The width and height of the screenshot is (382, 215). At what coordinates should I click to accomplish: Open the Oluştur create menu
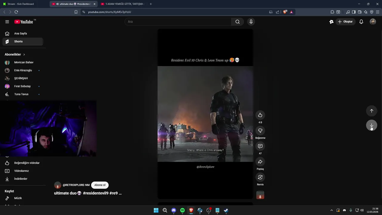click(346, 21)
